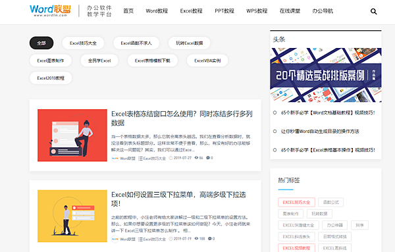Click the EXCEL斜线表头 hot tag
Image resolution: width=395 pixels, height=252 pixels.
click(296, 237)
